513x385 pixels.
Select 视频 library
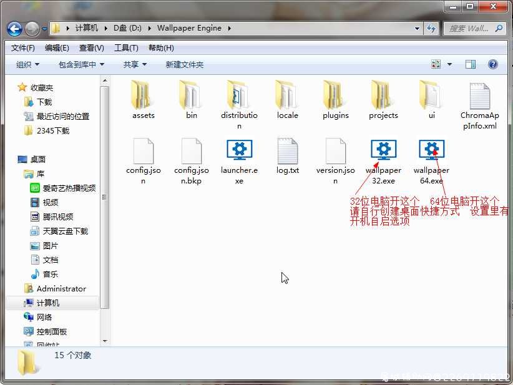pos(44,202)
